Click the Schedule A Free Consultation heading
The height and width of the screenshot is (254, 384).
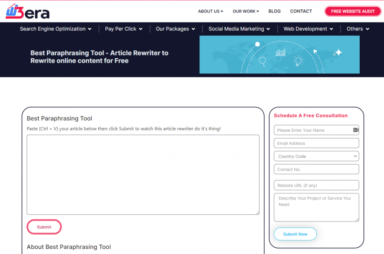tap(311, 116)
